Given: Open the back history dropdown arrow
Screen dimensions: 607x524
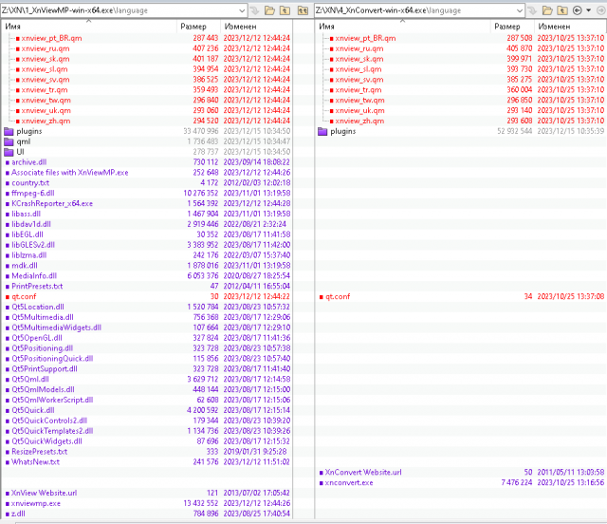Looking at the screenshot, I should [x=589, y=10].
